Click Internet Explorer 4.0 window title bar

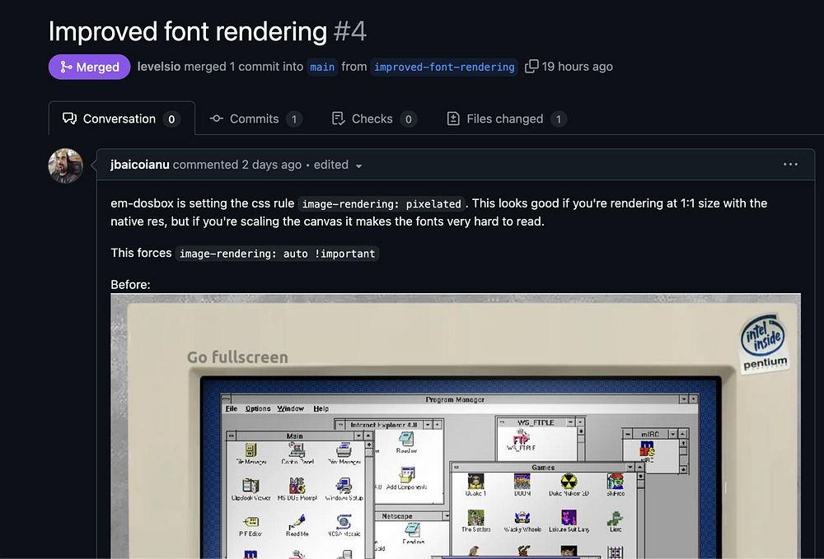384,425
